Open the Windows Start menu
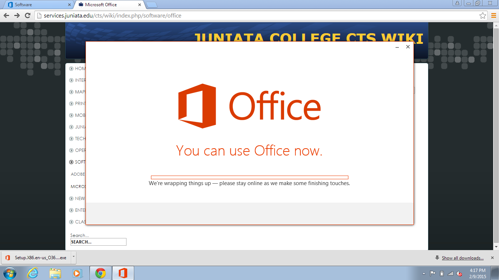This screenshot has width=499, height=280. (x=9, y=273)
